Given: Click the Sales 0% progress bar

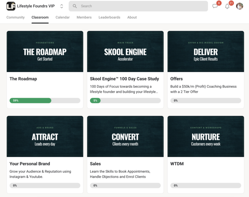Looking at the screenshot, I should pos(125,185).
